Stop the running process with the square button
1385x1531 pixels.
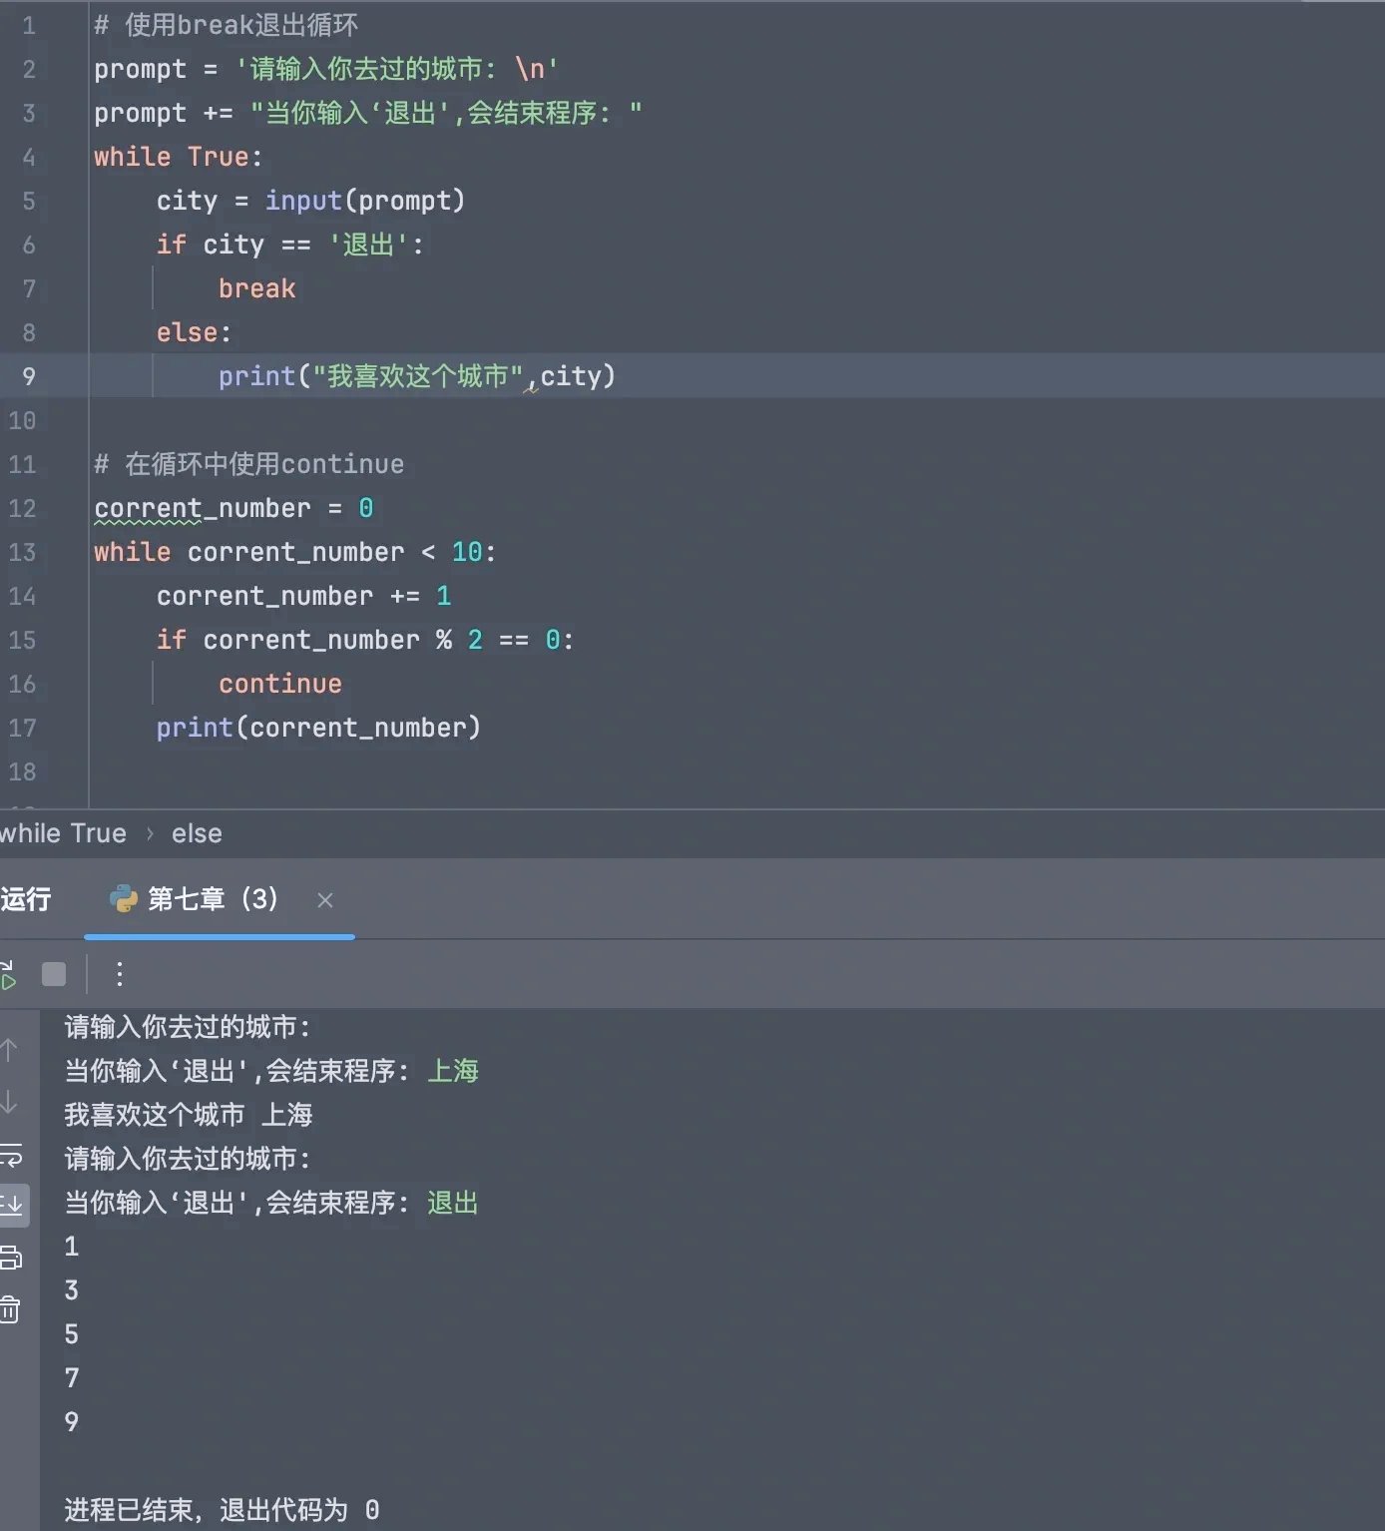tap(54, 974)
